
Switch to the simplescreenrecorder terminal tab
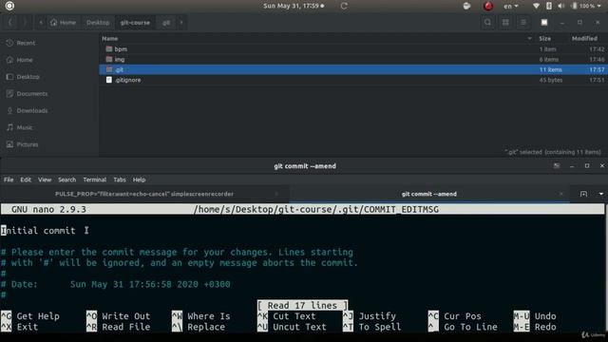(144, 194)
